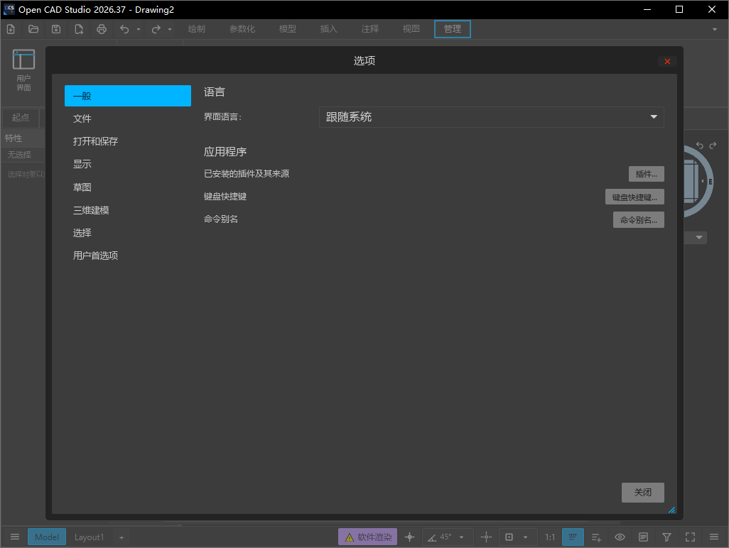The width and height of the screenshot is (729, 548).
Task: Select the 选择 options category
Action: (x=128, y=233)
